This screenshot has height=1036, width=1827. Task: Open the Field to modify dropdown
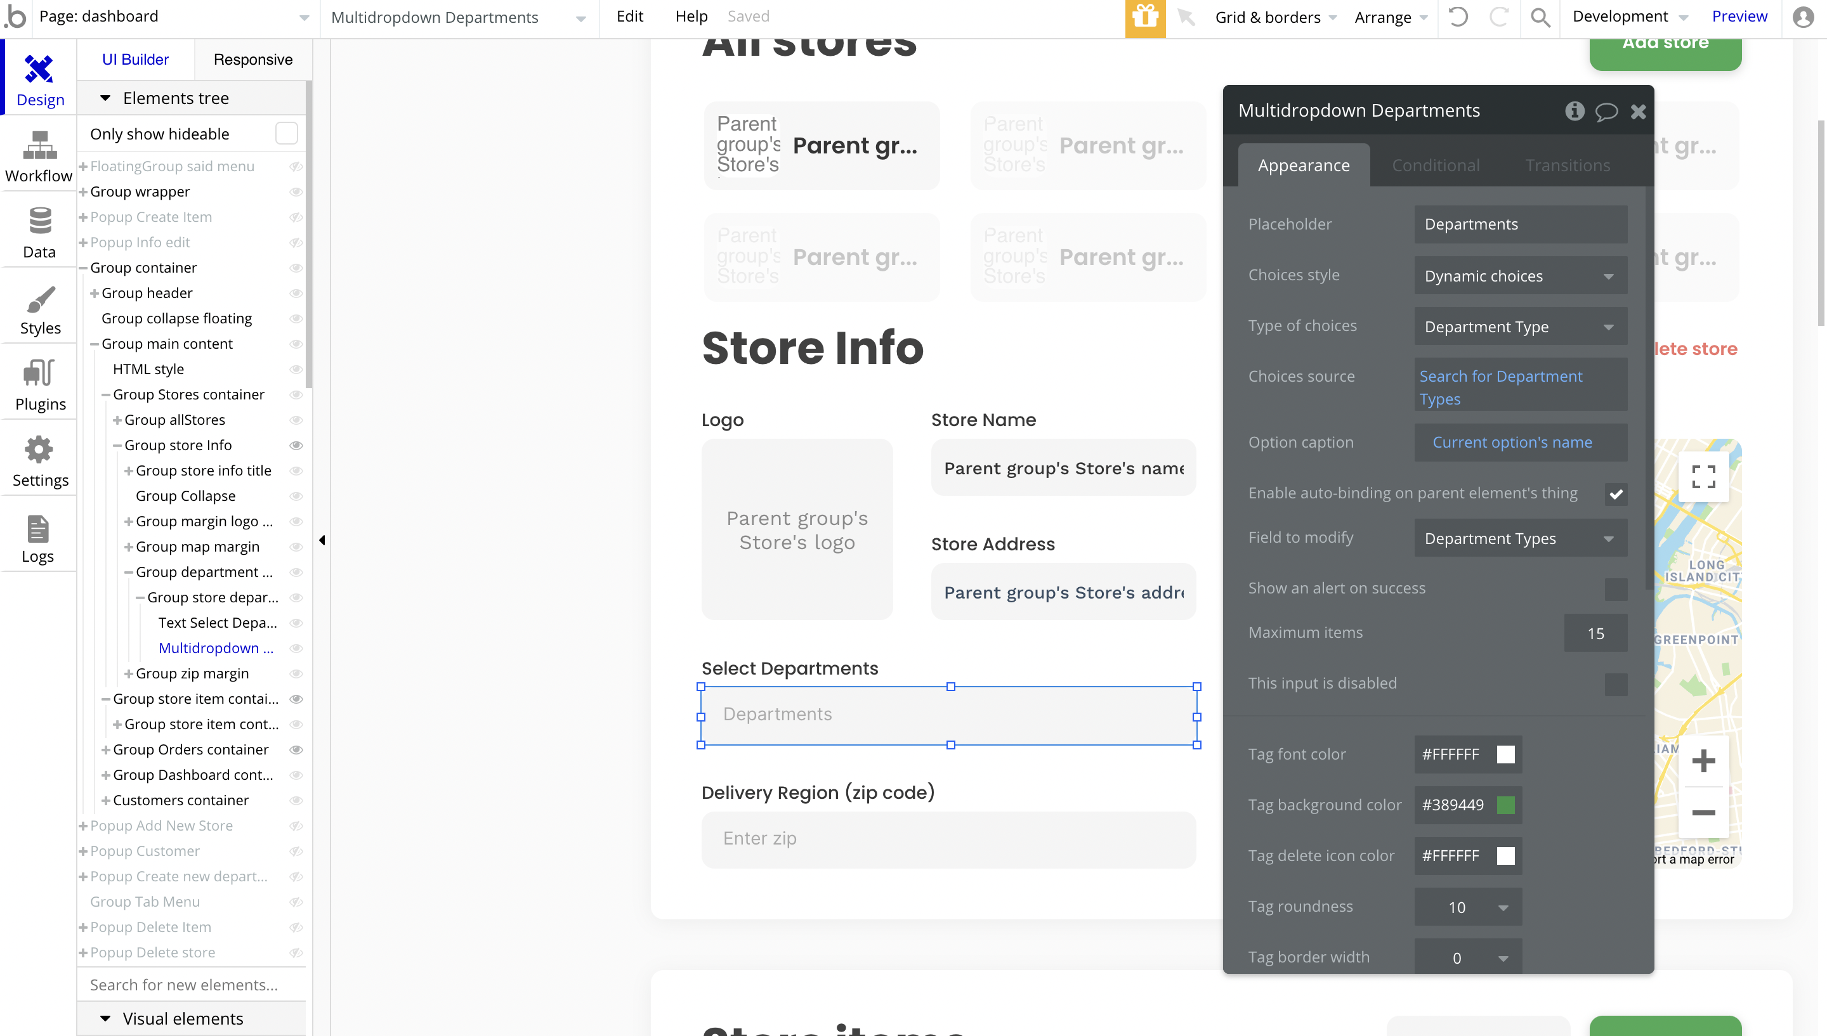point(1519,539)
